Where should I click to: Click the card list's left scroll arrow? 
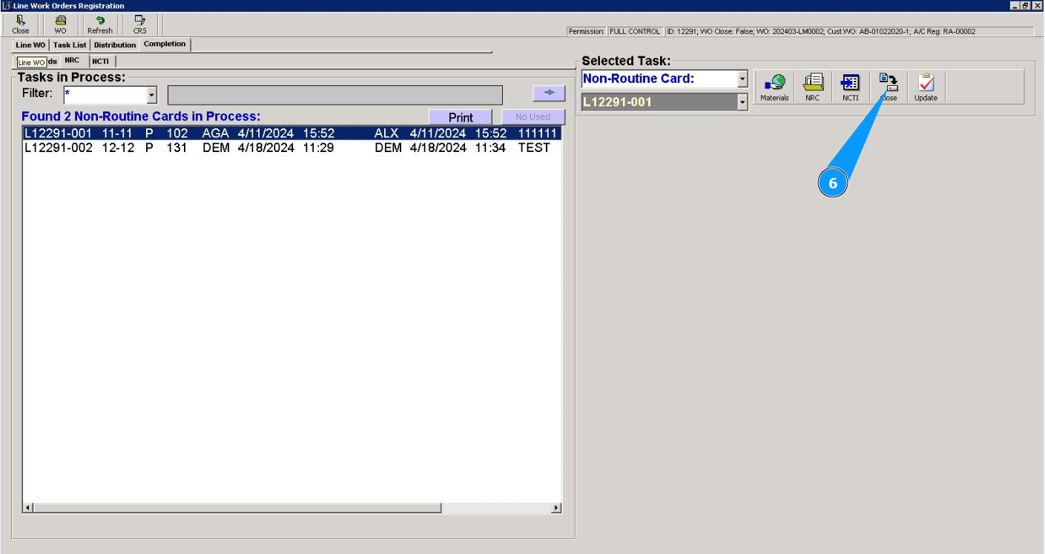point(28,508)
